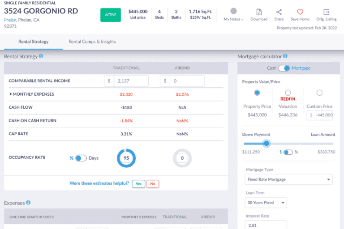Viewport: 344px width, 229px height.
Task: Click the Mortgage calculator info icon
Action: (285, 56)
